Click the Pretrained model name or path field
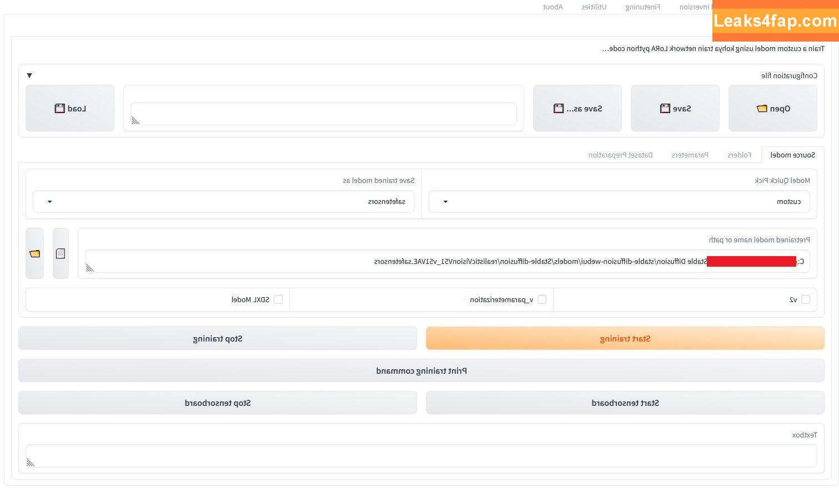This screenshot has height=489, width=839. click(447, 261)
